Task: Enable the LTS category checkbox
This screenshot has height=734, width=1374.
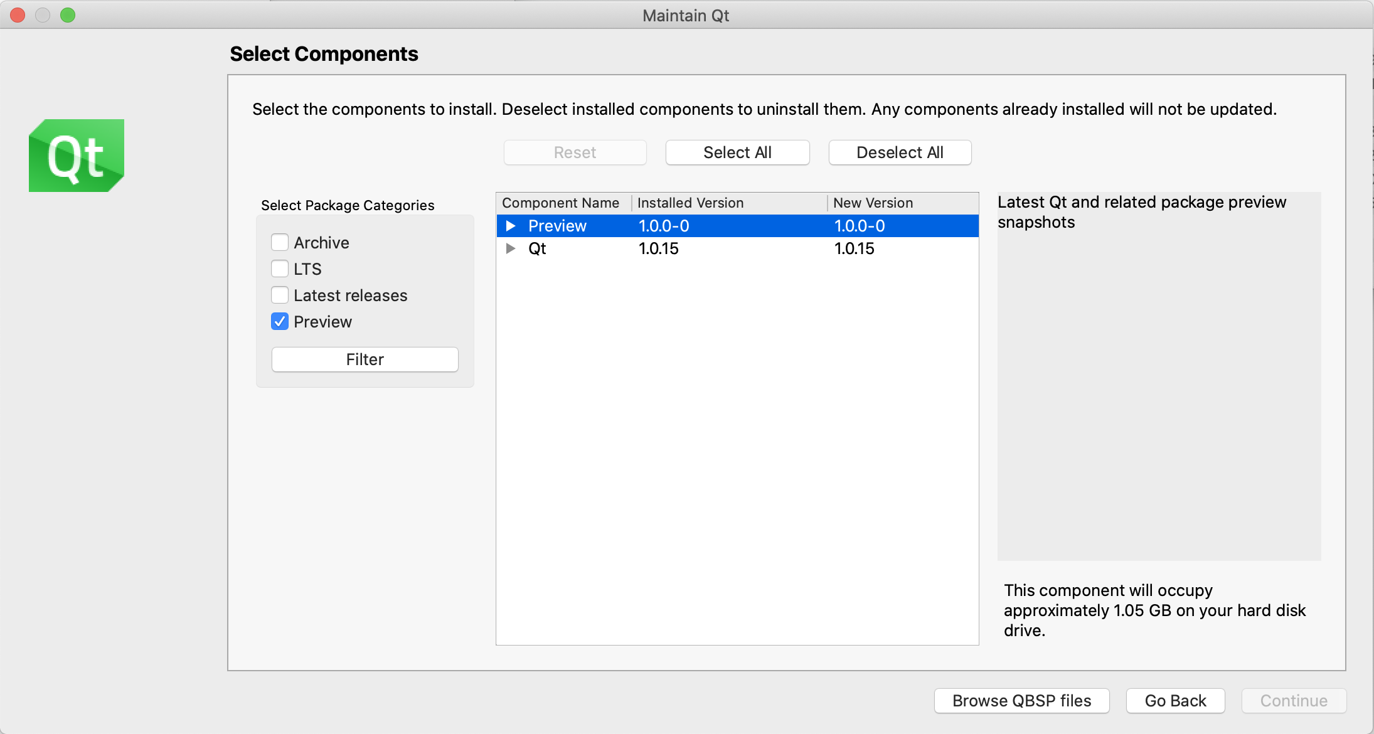Action: 280,269
